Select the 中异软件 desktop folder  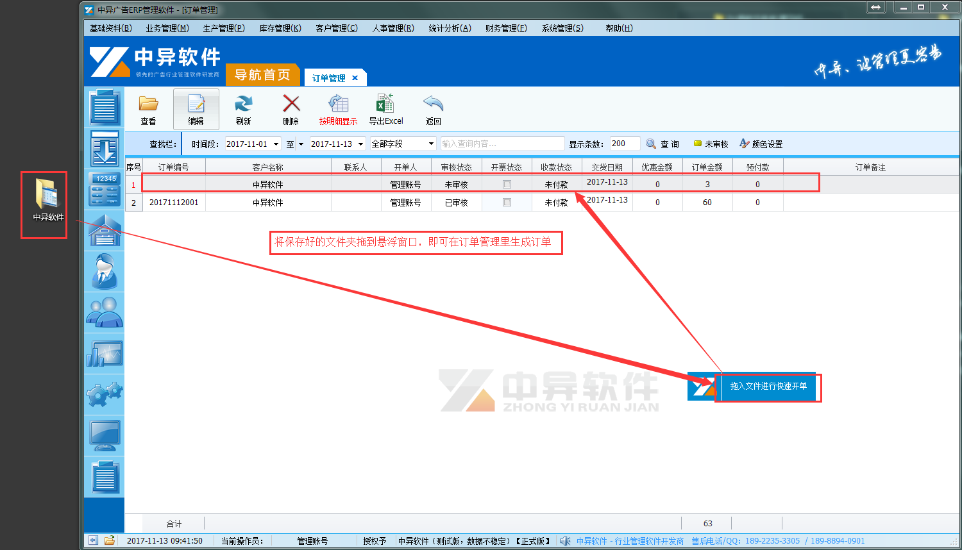tap(47, 199)
